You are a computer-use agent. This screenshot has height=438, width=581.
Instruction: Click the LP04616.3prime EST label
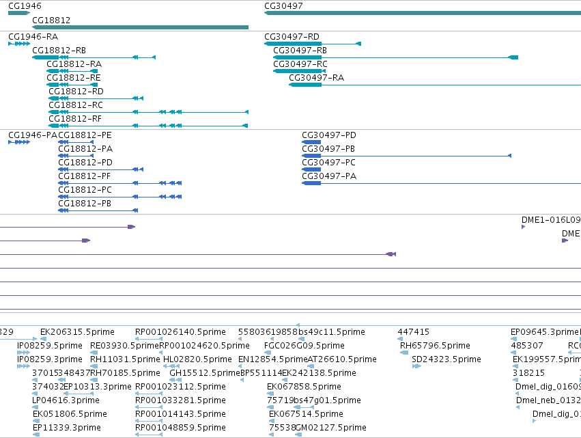tap(66, 400)
